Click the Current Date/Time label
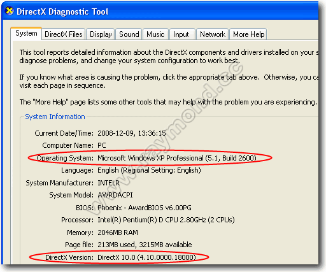326x272 pixels. point(64,133)
